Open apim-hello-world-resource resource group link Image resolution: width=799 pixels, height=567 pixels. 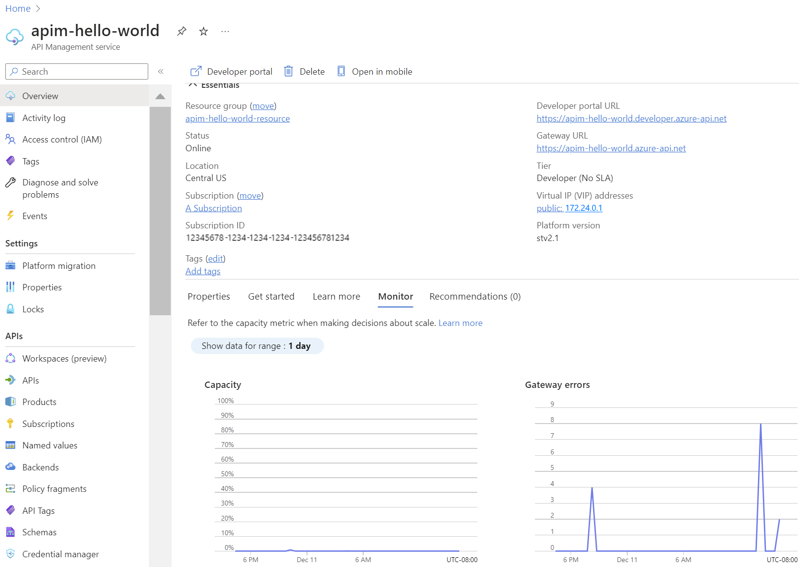pyautogui.click(x=238, y=119)
